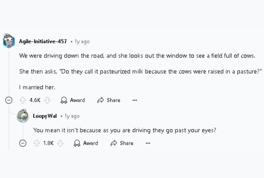The height and width of the screenshot is (178, 264).
Task: Click Share arrow on the pasteurized milk comment
Action: point(100,100)
